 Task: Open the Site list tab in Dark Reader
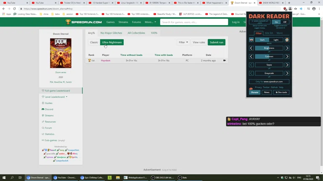click(269, 33)
